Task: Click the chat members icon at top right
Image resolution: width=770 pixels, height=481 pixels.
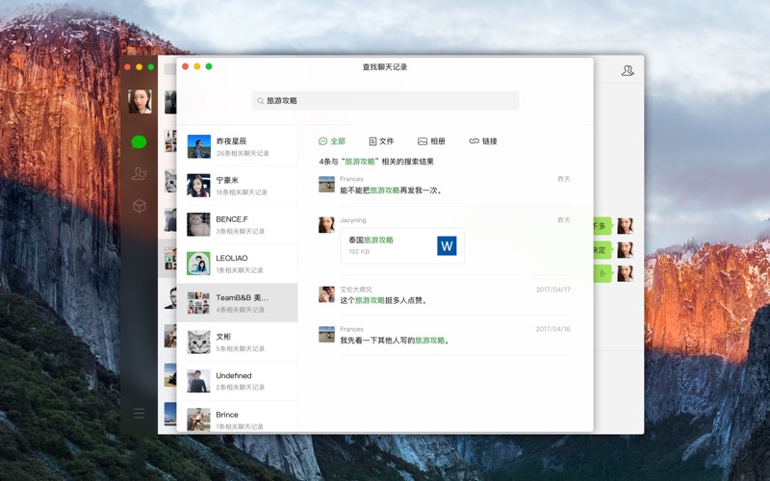Action: pos(628,70)
